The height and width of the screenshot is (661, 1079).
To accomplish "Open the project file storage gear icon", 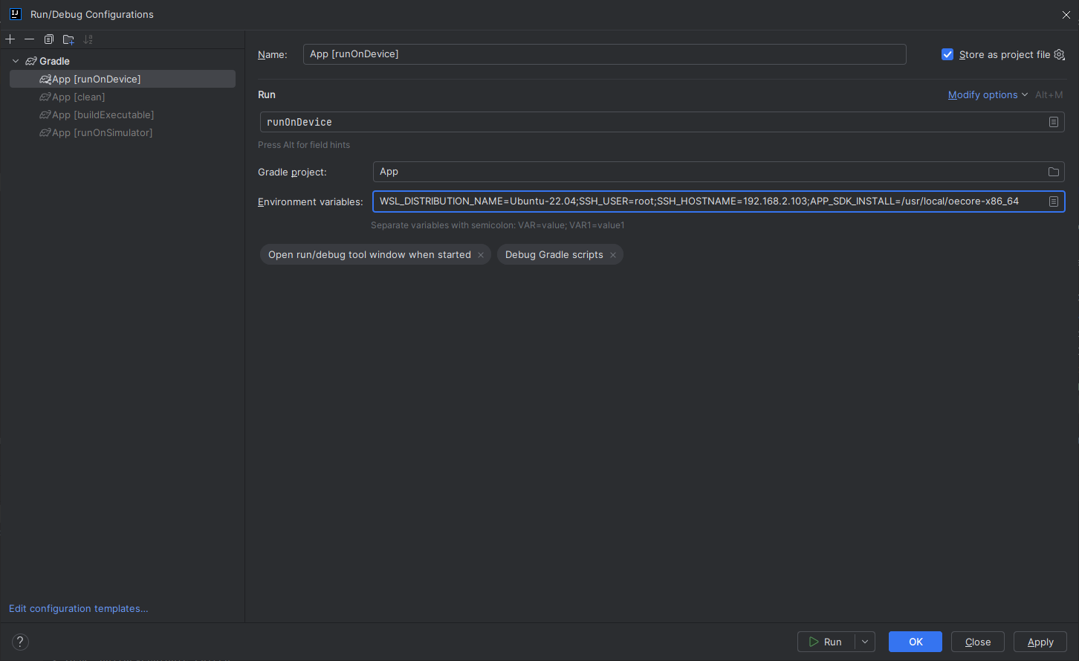I will click(1060, 54).
